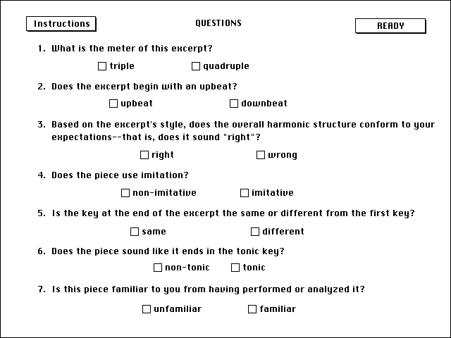Select the quadruple meter checkbox
The image size is (451, 338).
[x=196, y=66]
